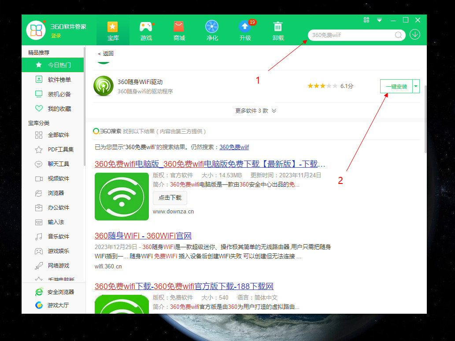
Task: Select 聊天工具 category
Action: (x=52, y=164)
